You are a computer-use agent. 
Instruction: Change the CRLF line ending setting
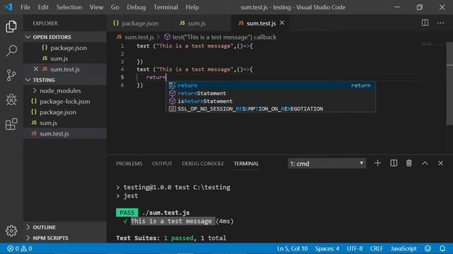(x=376, y=248)
